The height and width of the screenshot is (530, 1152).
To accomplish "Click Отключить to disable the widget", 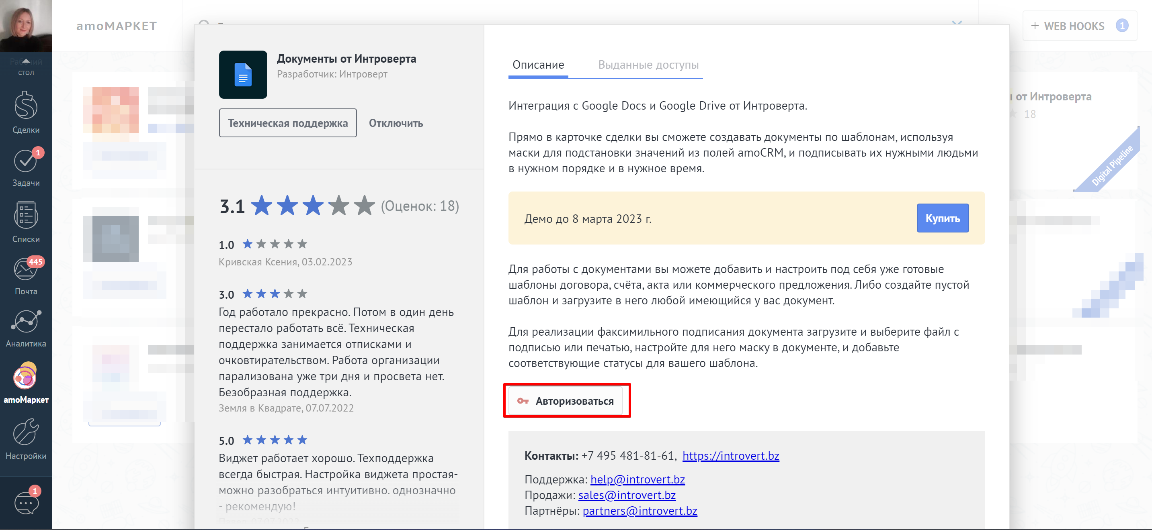I will pos(396,123).
